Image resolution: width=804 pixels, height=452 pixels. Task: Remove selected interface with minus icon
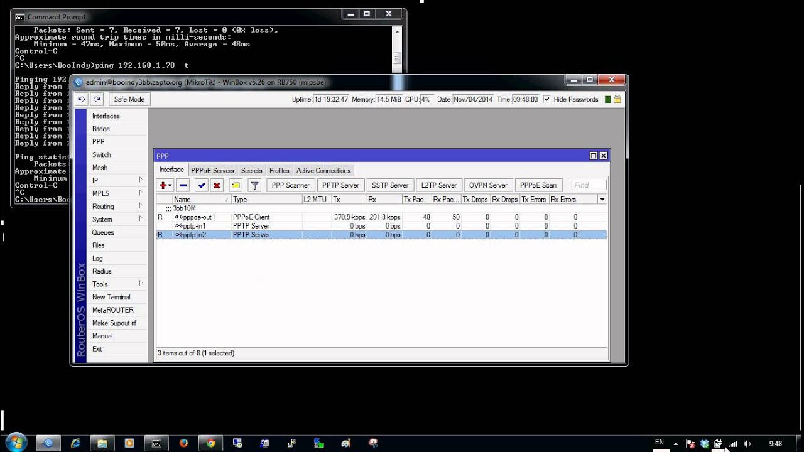click(x=183, y=185)
